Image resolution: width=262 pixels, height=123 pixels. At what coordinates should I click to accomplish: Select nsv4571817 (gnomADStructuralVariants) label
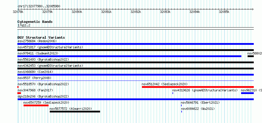[x=50, y=47]
